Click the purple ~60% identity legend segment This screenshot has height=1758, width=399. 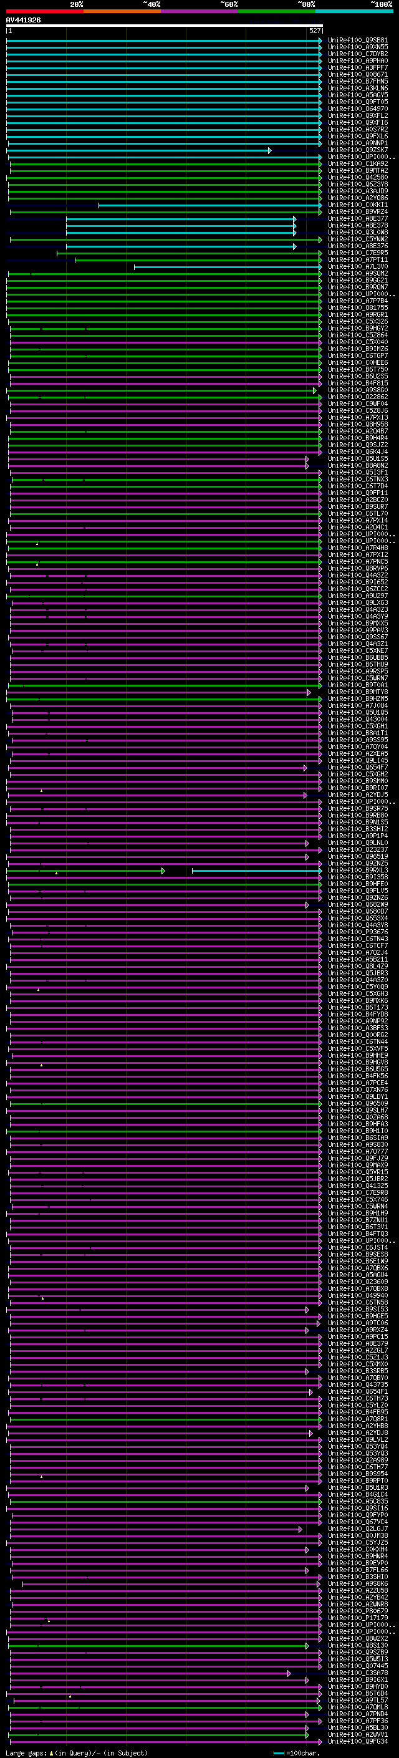pos(199,11)
